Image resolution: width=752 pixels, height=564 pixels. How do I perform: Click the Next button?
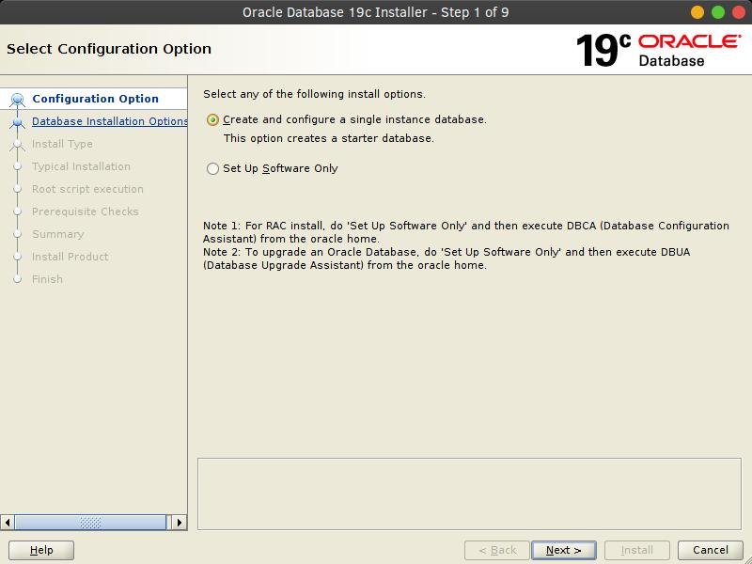[563, 550]
